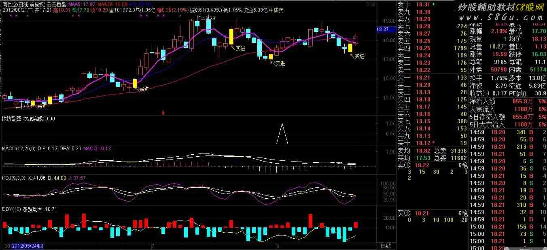Select the 买四 18.18 bid row
Screen dimensions: 547x250
pos(433,99)
